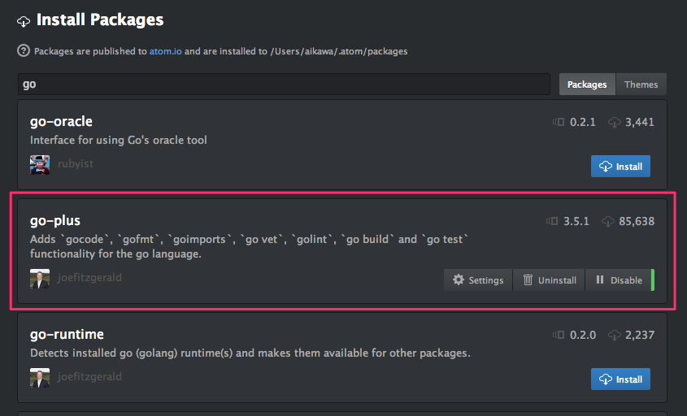Click go-oracle download count cloud icon
This screenshot has height=416, width=687.
point(615,122)
